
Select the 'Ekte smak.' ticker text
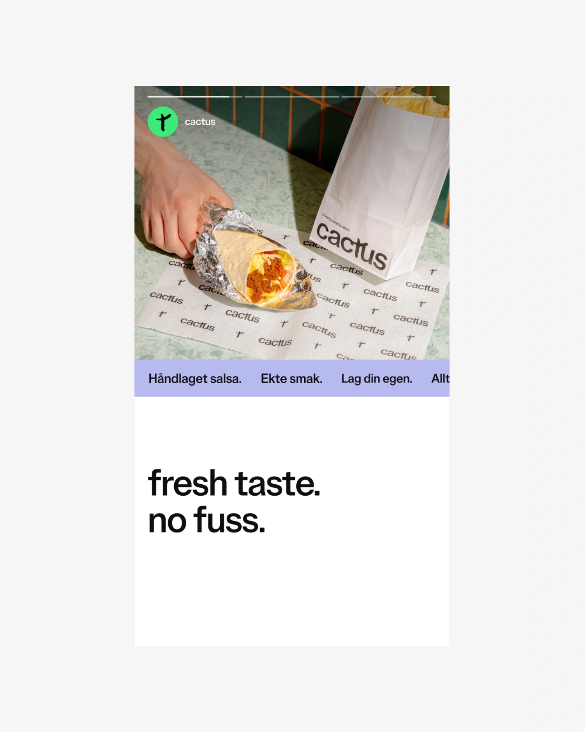coord(291,379)
